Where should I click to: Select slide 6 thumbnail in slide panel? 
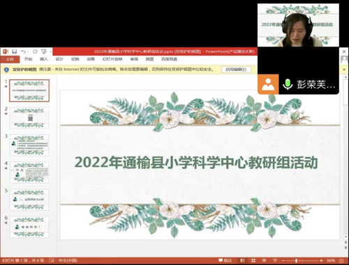(29, 227)
